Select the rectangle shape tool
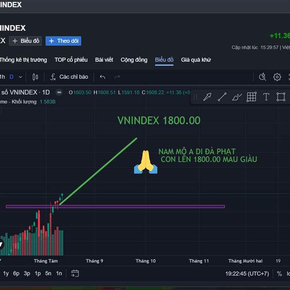Screen dimensions: 290x290 pos(281,97)
